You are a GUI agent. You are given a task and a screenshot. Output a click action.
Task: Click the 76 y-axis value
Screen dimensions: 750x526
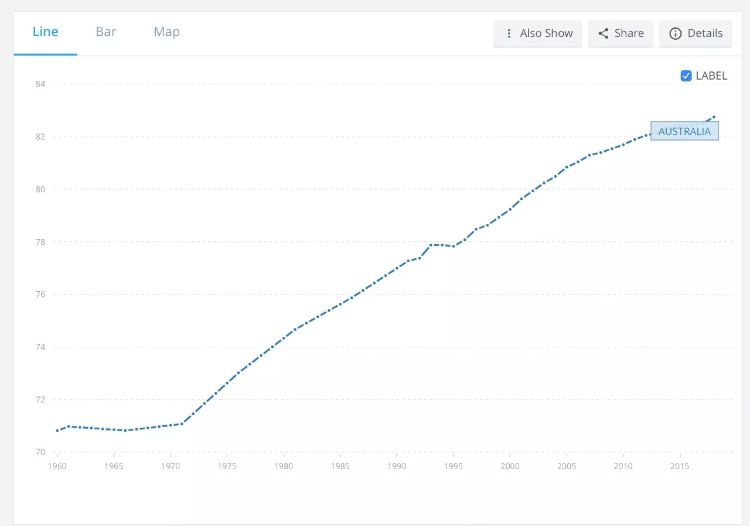click(x=40, y=294)
